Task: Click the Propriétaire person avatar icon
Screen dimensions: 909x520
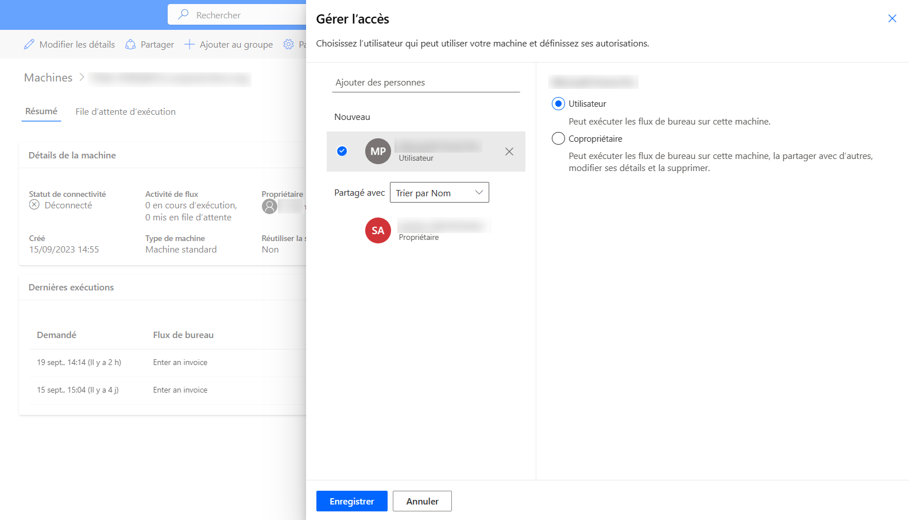Action: tap(269, 207)
